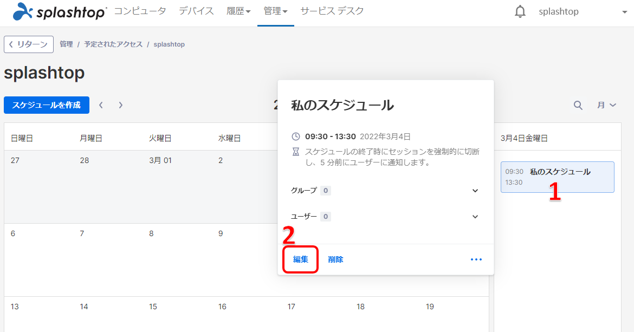
Task: Click the splashtop breadcrumb item
Action: (169, 44)
